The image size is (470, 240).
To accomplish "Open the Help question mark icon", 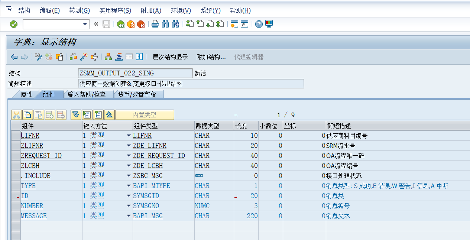I will click(259, 24).
